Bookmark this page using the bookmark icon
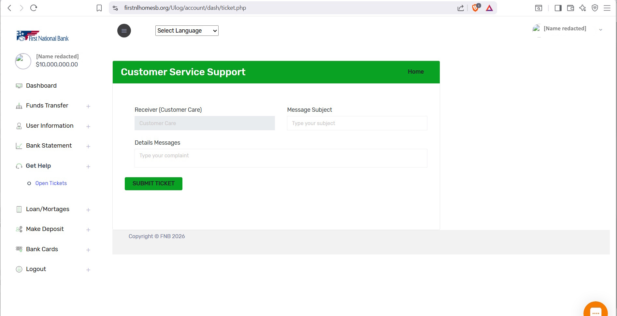 pos(99,8)
